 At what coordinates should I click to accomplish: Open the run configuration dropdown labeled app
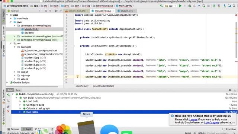click(x=171, y=6)
